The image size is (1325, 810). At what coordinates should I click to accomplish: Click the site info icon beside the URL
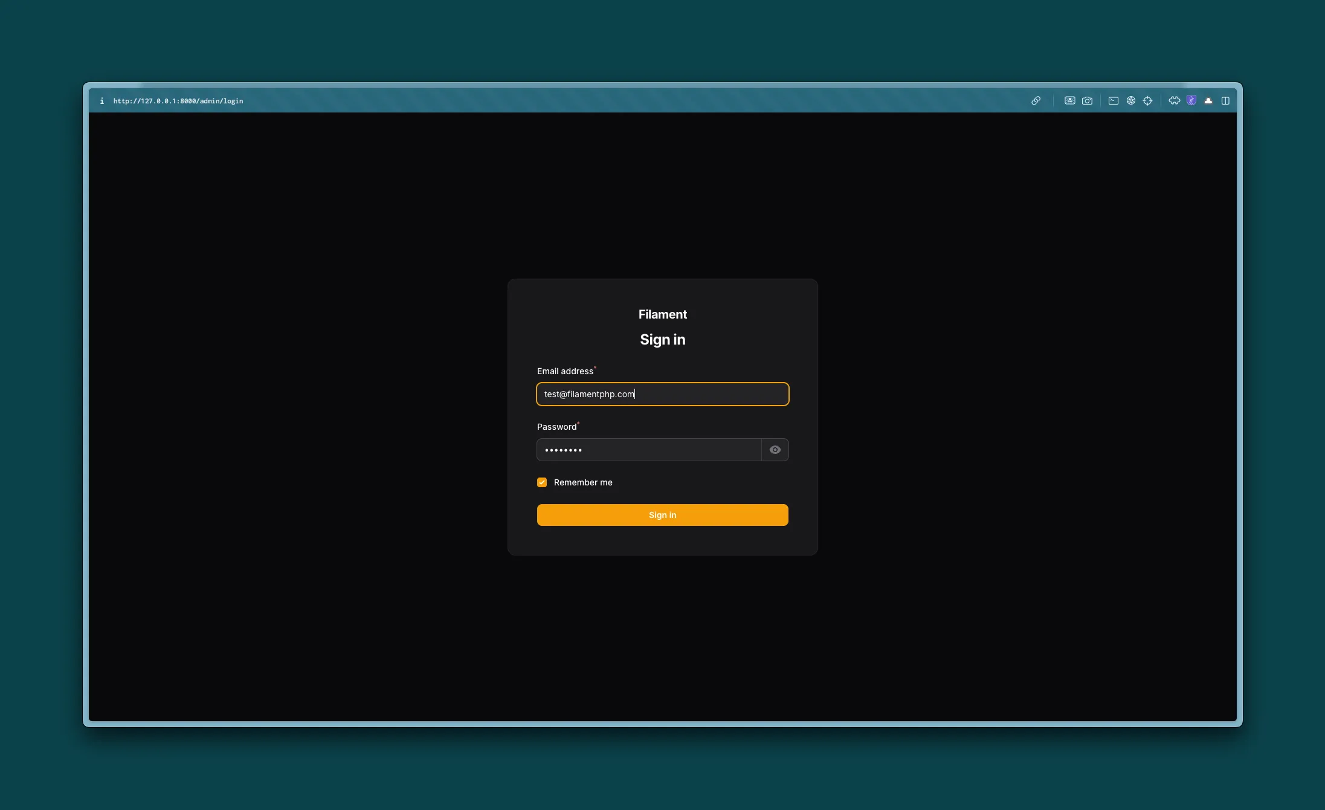102,101
